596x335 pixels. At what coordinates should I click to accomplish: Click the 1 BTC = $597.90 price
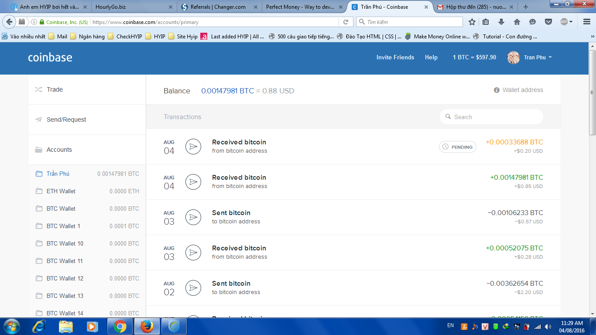coord(474,58)
